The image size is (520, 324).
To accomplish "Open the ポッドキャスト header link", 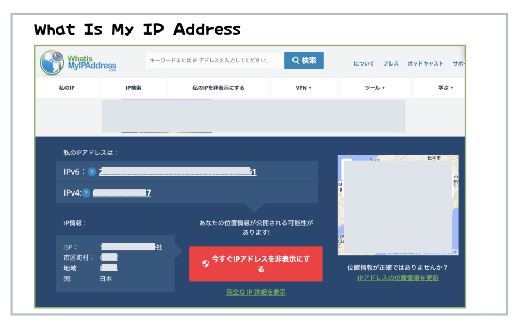I will coord(425,64).
